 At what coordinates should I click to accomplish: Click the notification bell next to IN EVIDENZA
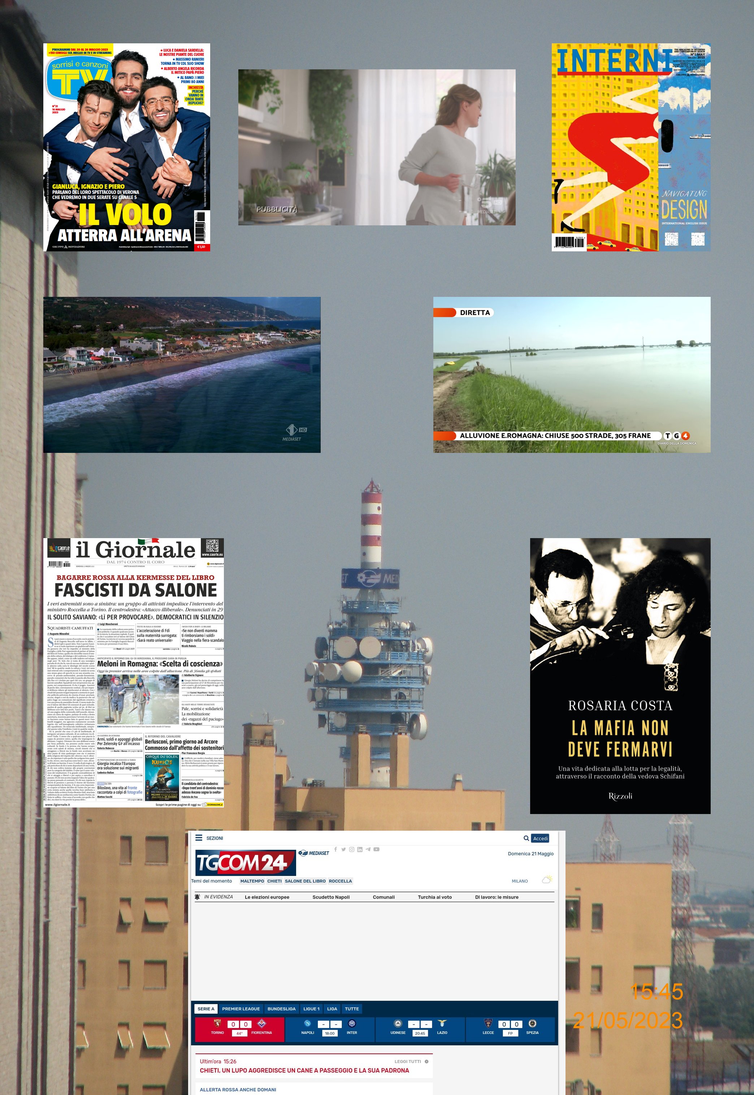(197, 897)
